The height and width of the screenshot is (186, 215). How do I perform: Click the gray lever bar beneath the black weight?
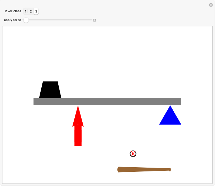(x=50, y=101)
